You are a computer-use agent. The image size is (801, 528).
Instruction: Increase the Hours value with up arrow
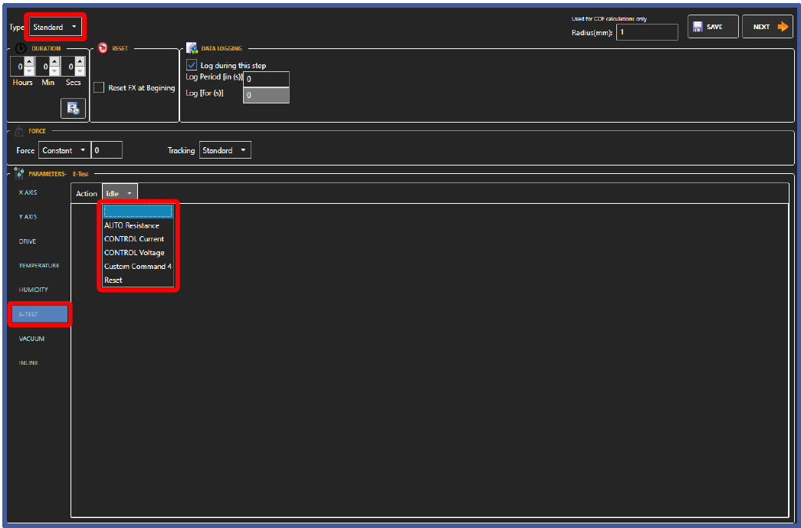coord(29,62)
